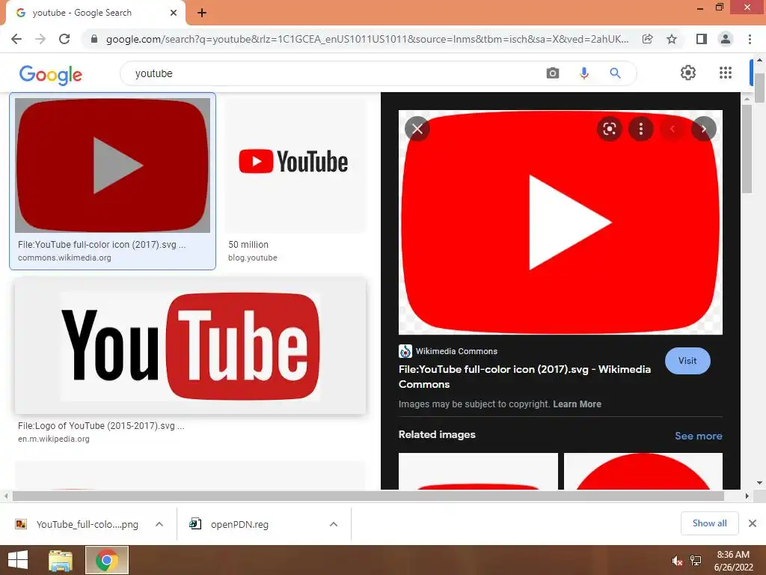Click the browser forward arrow
The height and width of the screenshot is (575, 766).
click(40, 39)
